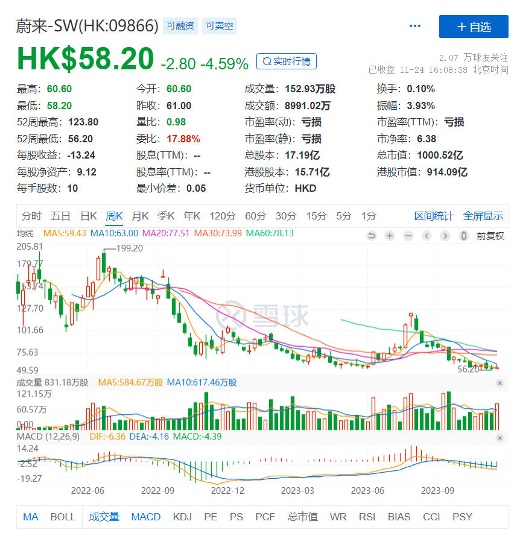Zoom out the chart with minus icon
The width and height of the screenshot is (517, 536).
click(x=409, y=236)
